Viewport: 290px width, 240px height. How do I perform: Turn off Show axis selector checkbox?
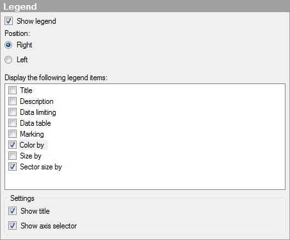[12, 225]
